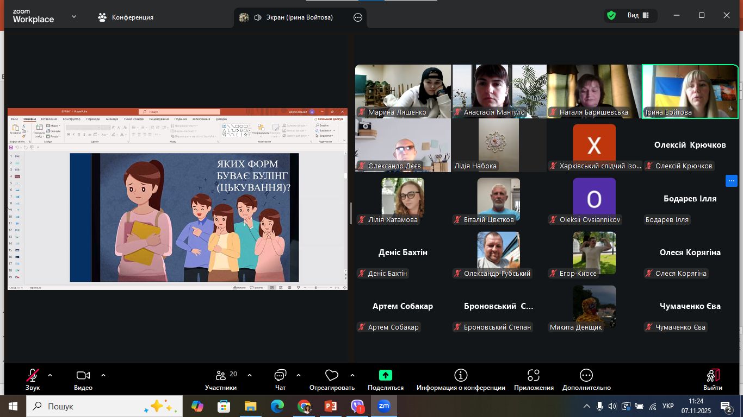Expand audio options arrow next to Звук
This screenshot has height=417, width=743.
click(50, 375)
